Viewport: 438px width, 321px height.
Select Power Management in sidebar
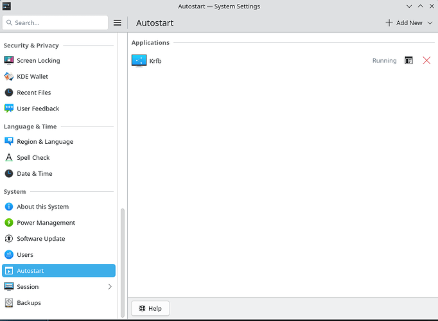click(x=46, y=223)
